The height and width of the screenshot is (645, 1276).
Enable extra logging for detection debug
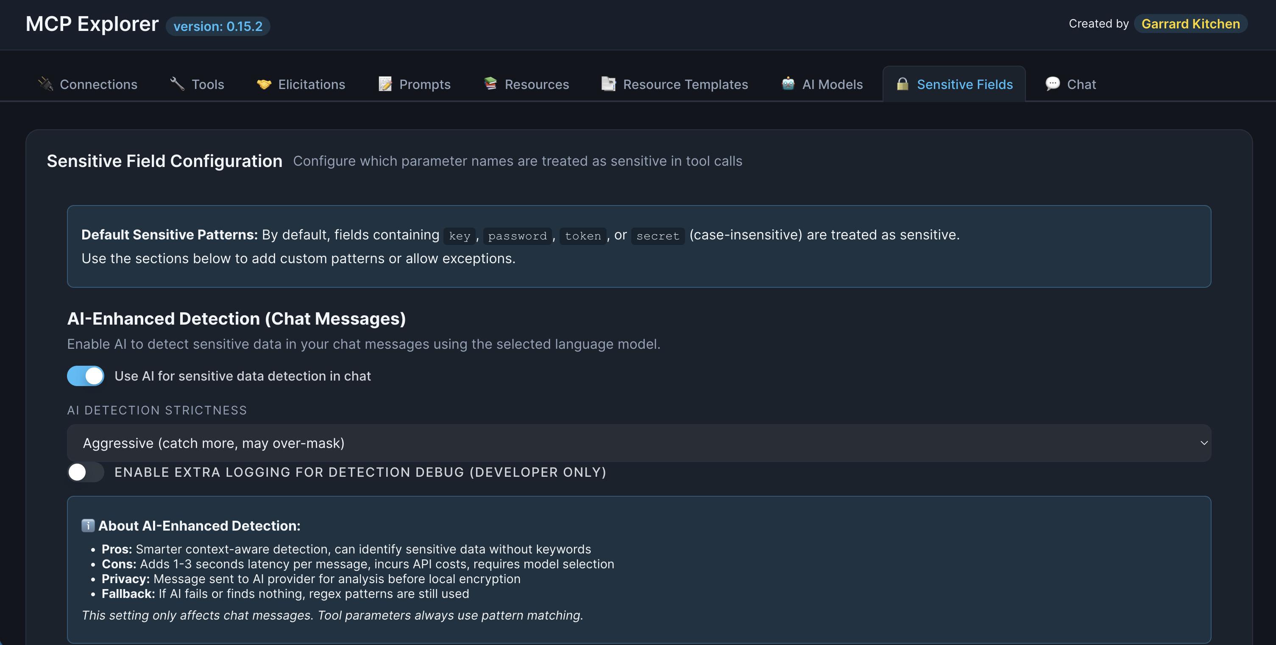86,472
